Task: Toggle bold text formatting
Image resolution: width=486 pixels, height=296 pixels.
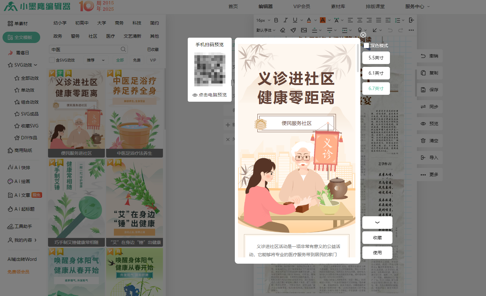Action: (276, 20)
